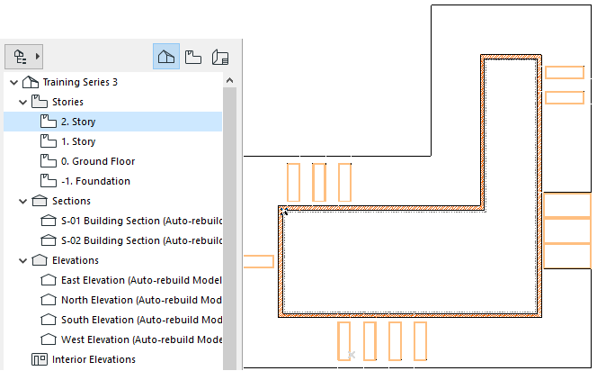Click the -1. Foundation story icon
Viewport: 597px width, 380px height.
coord(49,181)
